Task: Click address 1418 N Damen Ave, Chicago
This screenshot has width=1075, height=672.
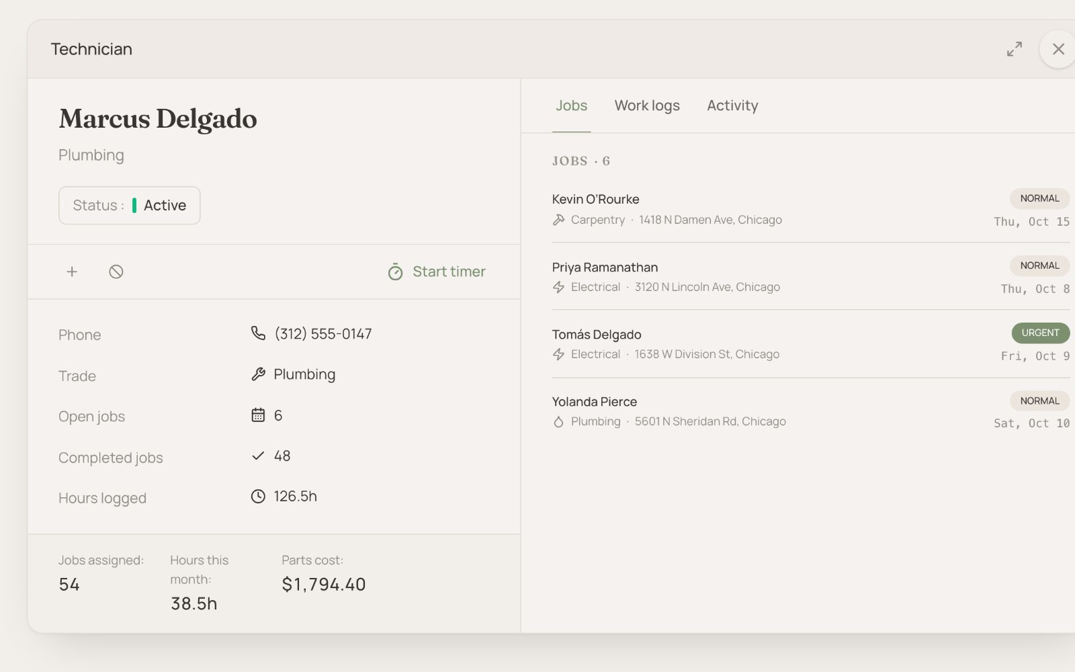Action: [710, 220]
